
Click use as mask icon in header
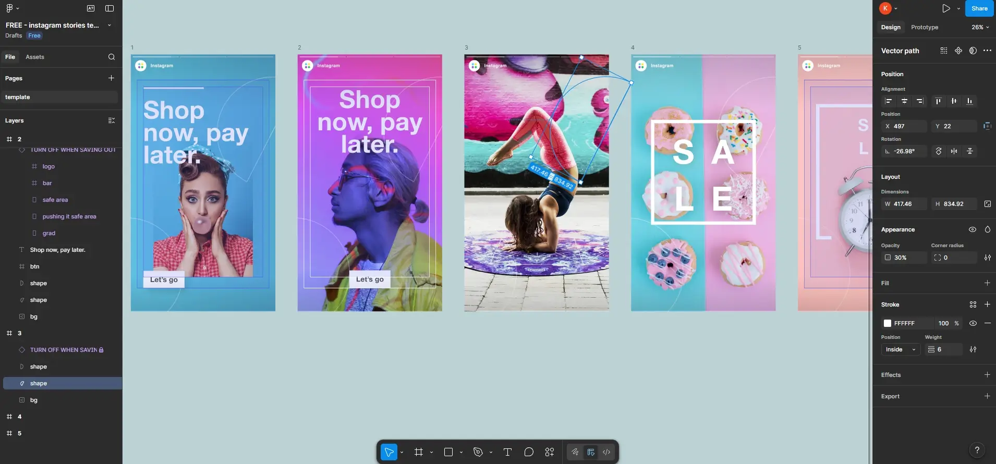[973, 51]
